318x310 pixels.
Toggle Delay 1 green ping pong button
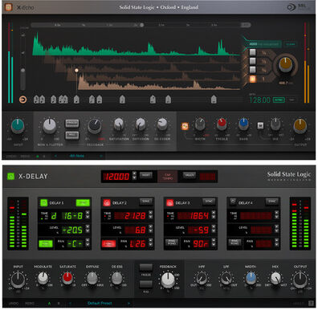coord(46,244)
